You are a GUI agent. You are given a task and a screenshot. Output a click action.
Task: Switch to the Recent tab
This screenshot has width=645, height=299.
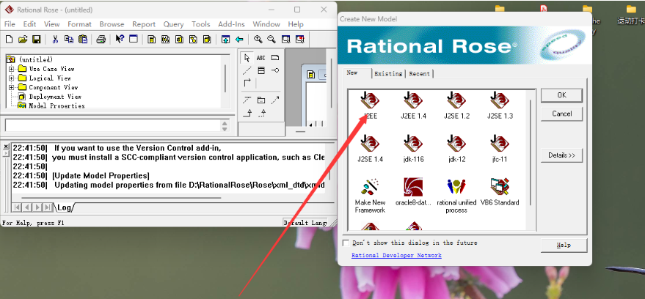pyautogui.click(x=419, y=73)
